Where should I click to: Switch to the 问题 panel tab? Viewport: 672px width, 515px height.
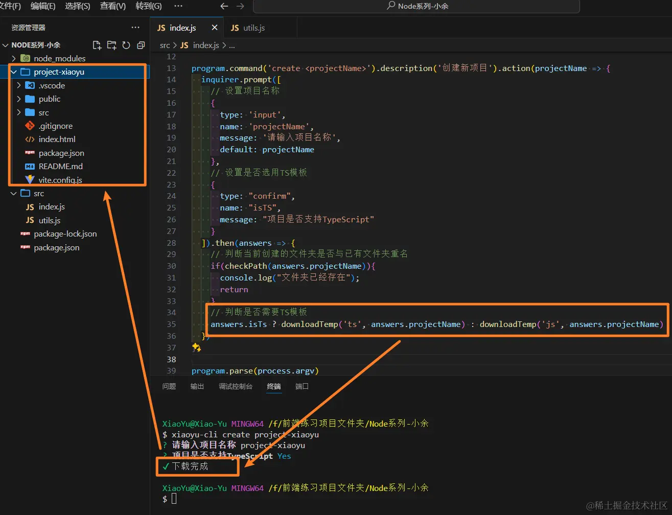pyautogui.click(x=169, y=386)
